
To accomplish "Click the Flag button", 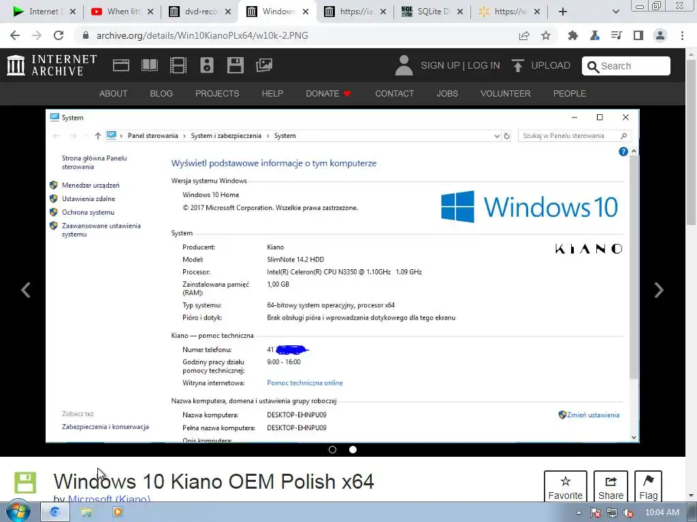I will pos(648,487).
